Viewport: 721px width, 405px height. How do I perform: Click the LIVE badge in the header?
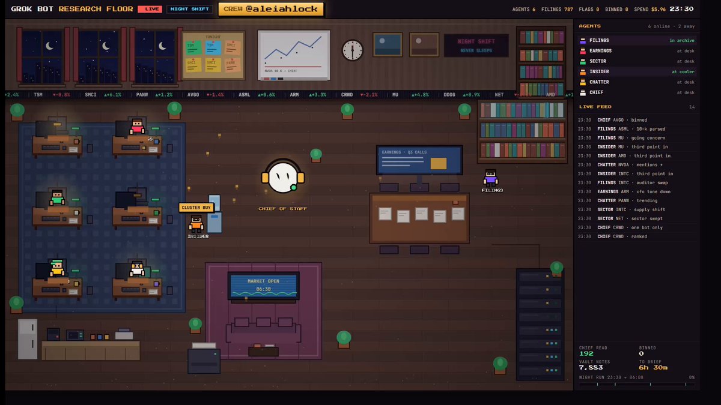click(149, 9)
